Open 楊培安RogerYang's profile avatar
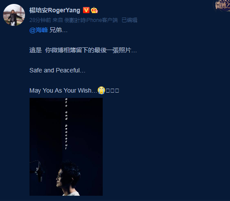 tap(14, 15)
